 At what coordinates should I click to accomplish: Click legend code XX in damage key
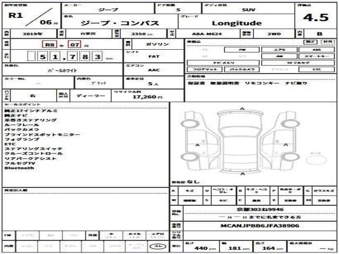(x=308, y=200)
